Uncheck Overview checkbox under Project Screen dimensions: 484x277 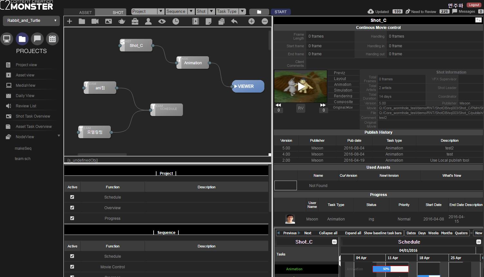[x=72, y=208]
